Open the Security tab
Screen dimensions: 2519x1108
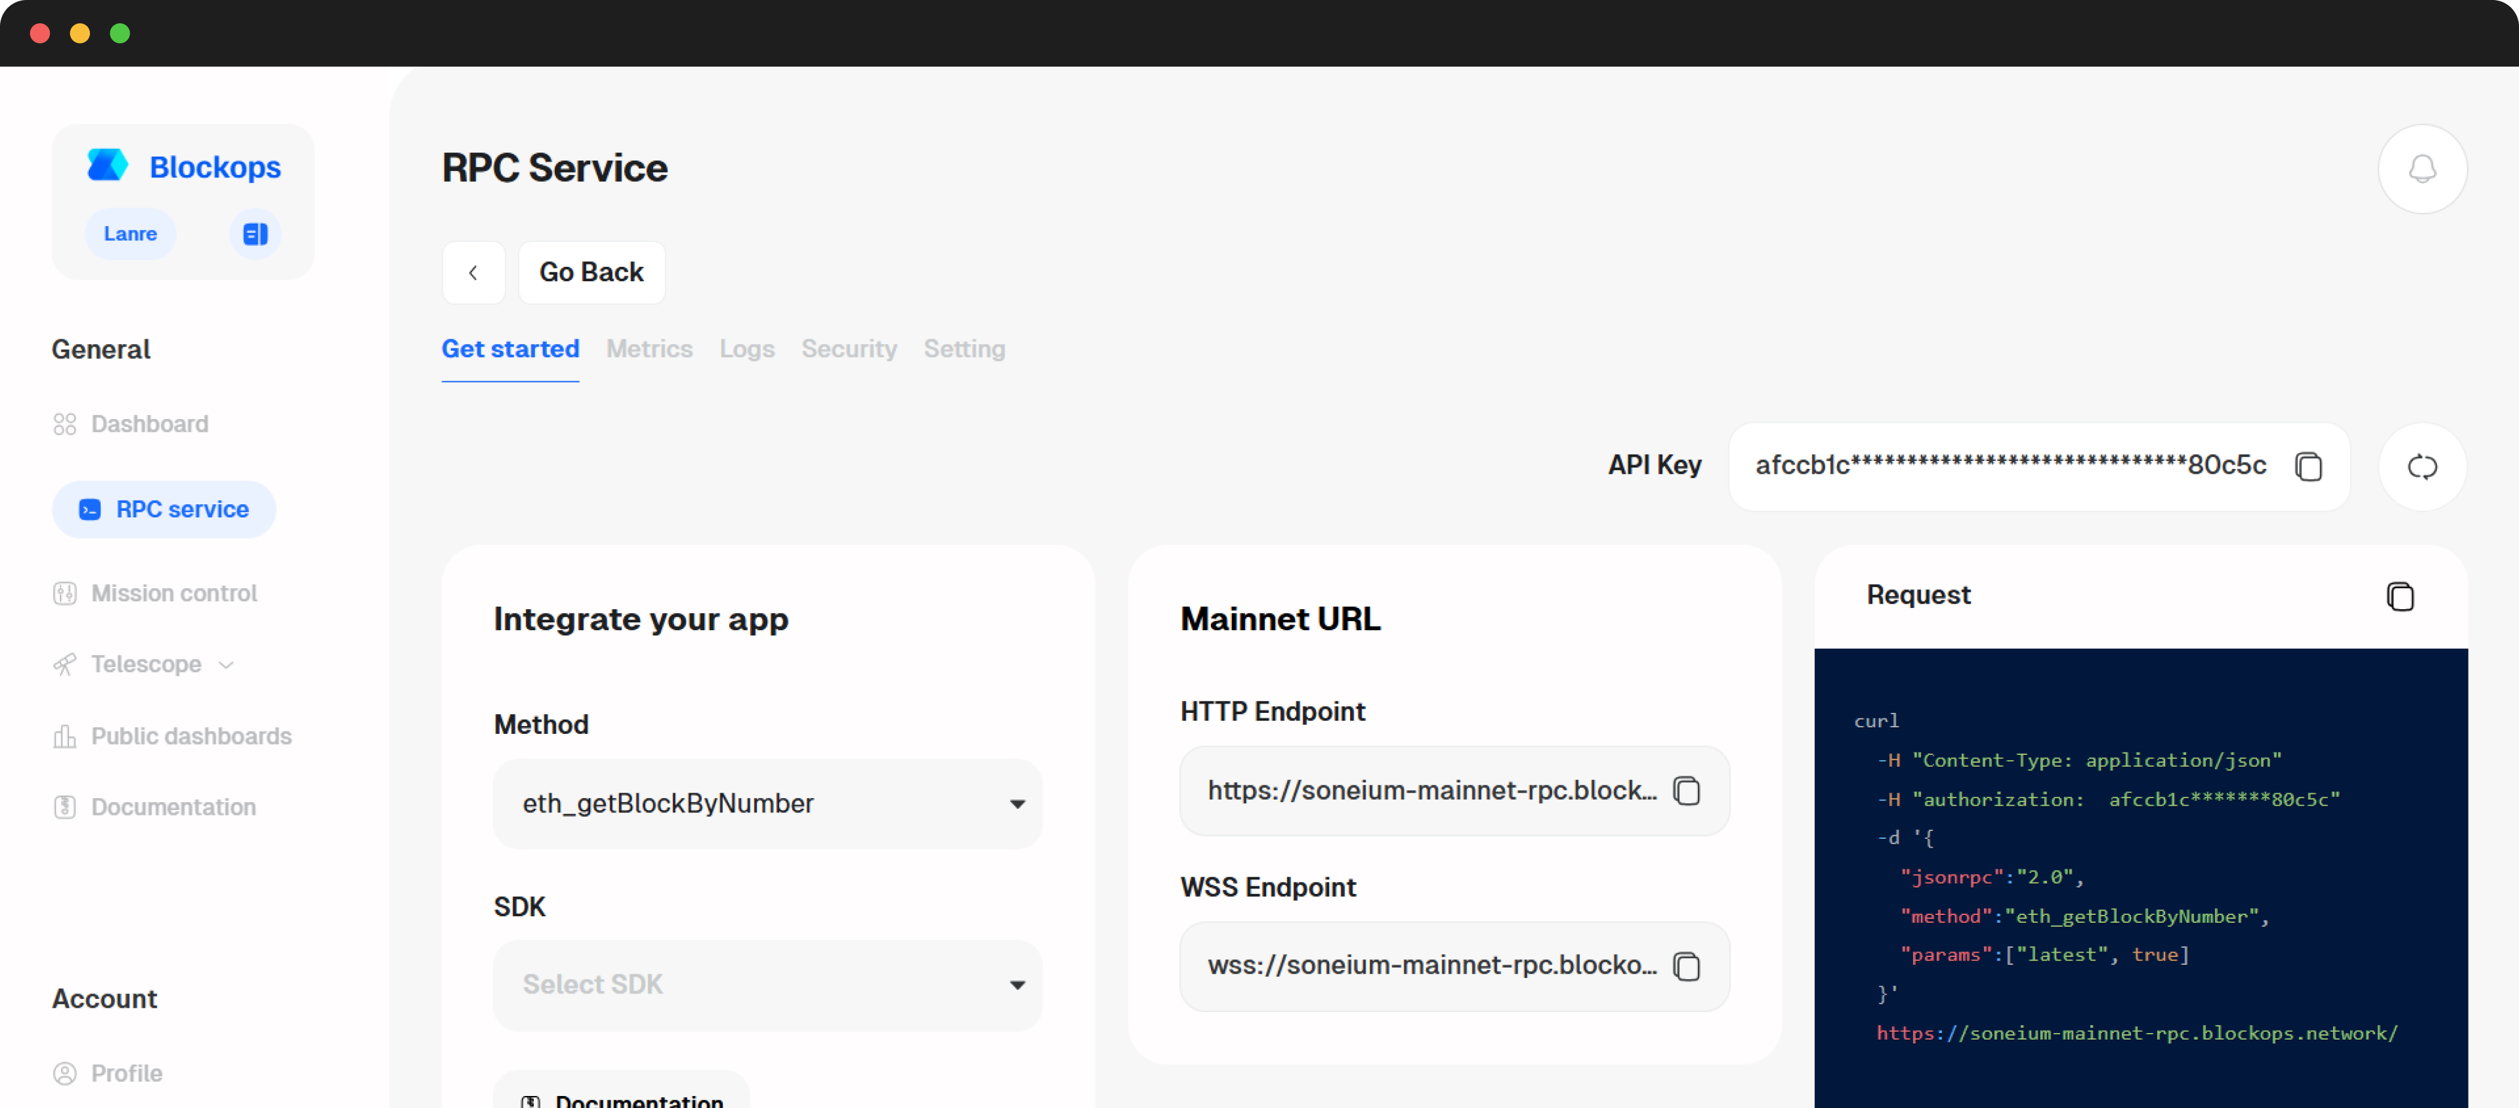(x=849, y=349)
